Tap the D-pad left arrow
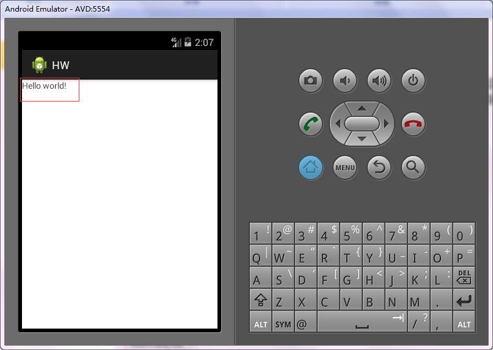The image size is (493, 350). (x=338, y=124)
